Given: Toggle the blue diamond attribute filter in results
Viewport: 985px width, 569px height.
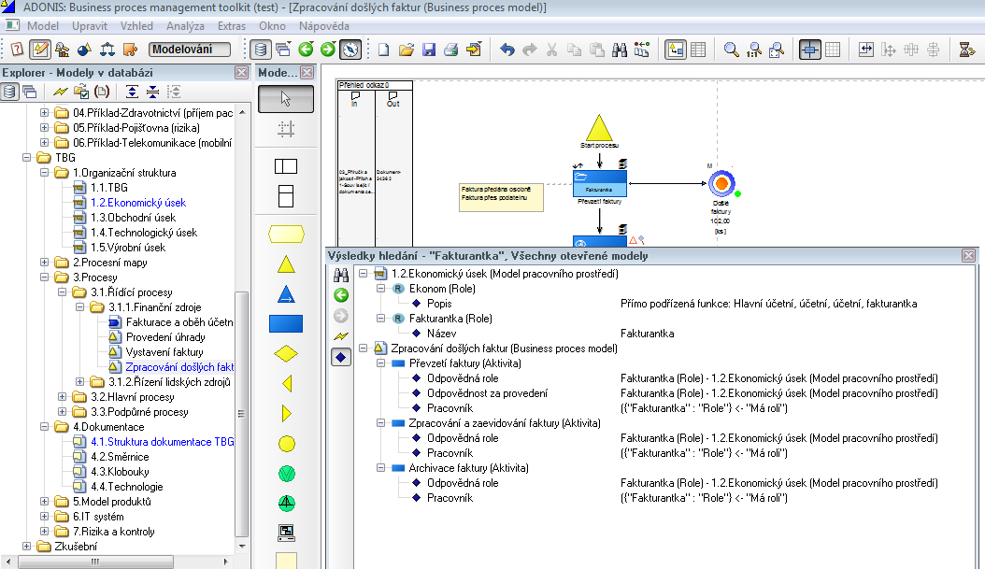Looking at the screenshot, I should (341, 357).
